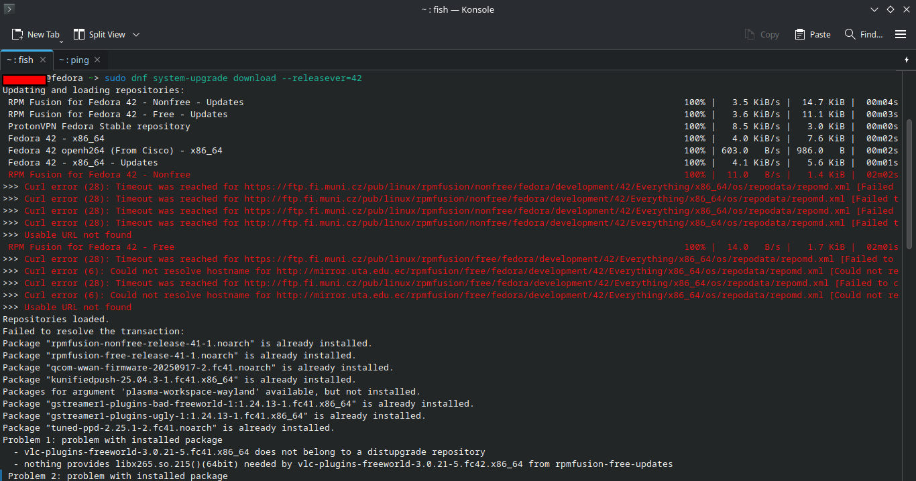Minimize the Konsole window

coord(874,9)
